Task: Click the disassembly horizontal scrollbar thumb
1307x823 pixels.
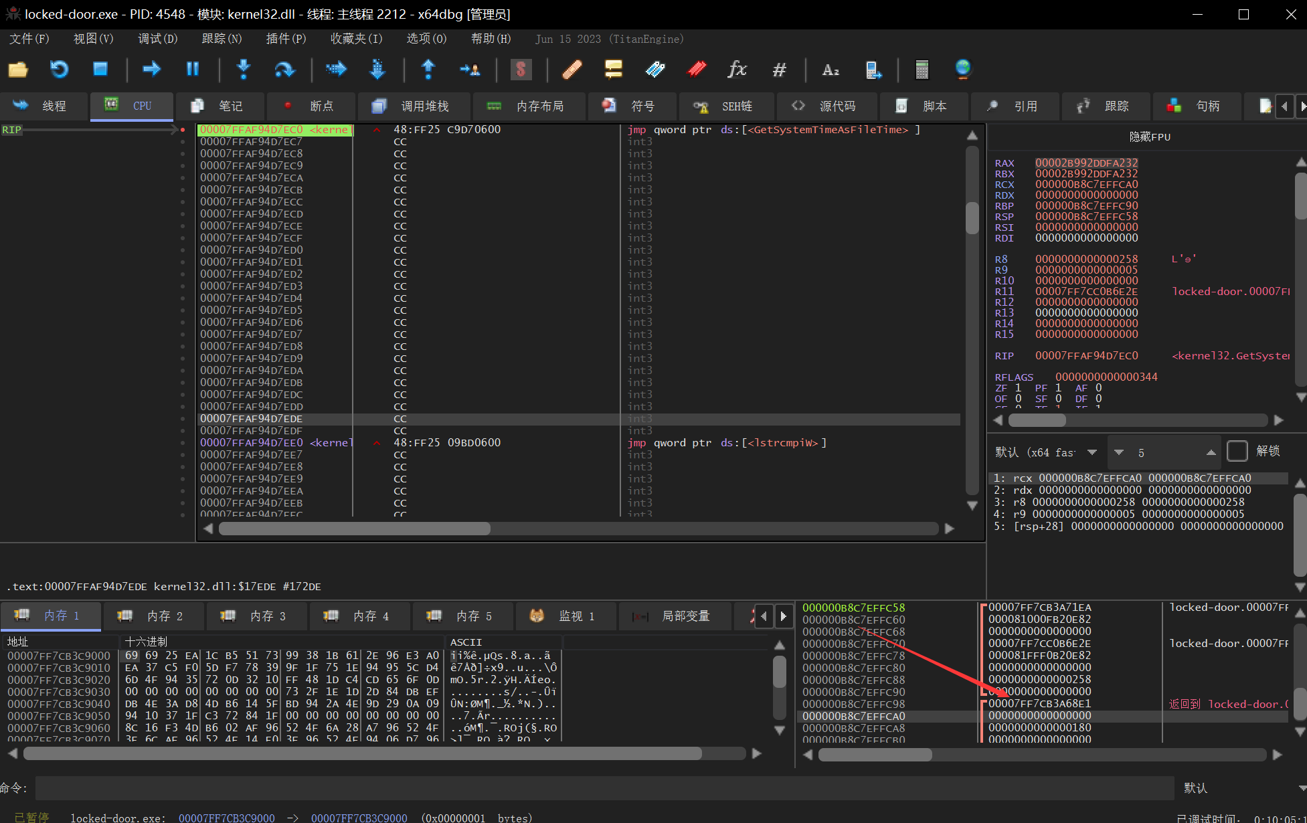Action: pos(355,529)
